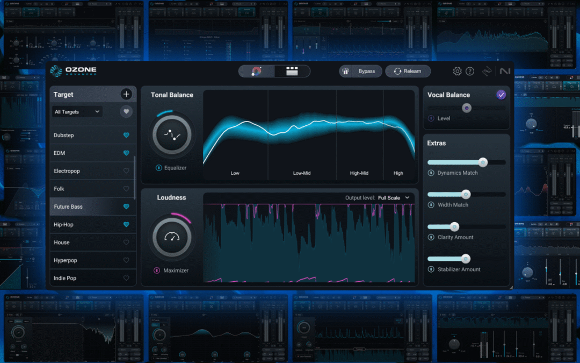Toggle the Stabilizer Amount power button

(x=431, y=269)
